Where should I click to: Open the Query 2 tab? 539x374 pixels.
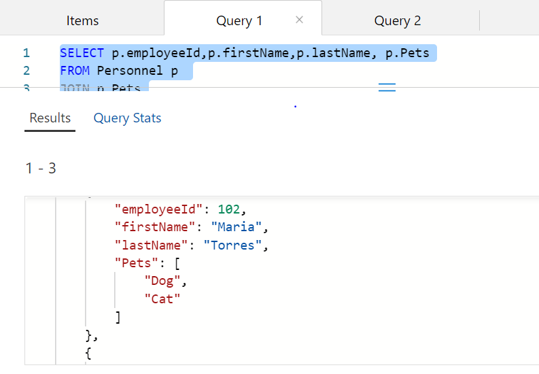(398, 21)
